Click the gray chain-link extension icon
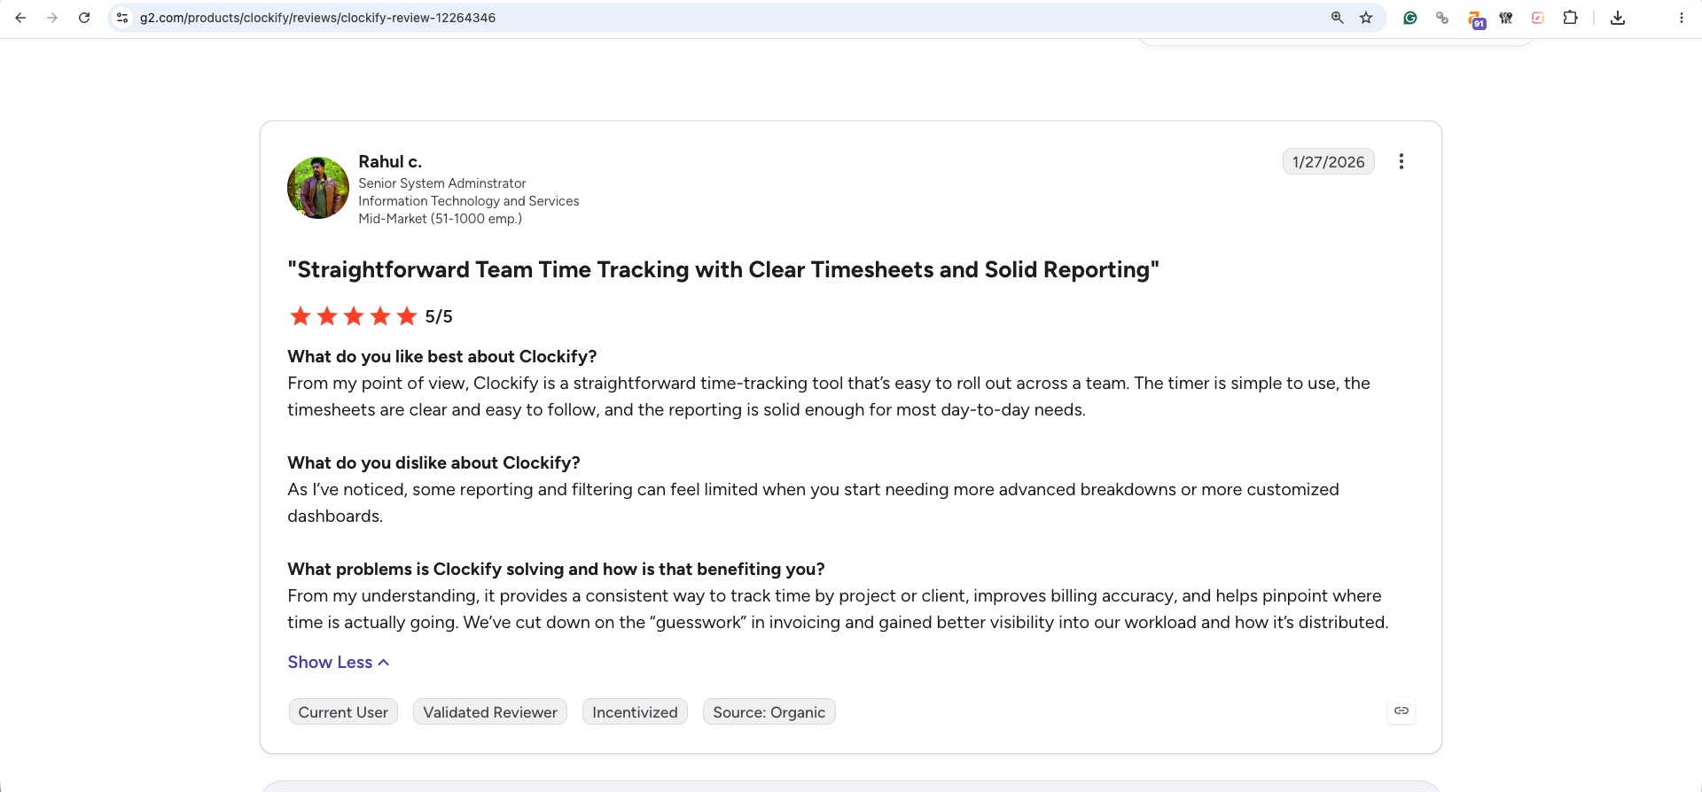Viewport: 1702px width, 792px height. coord(1442,18)
